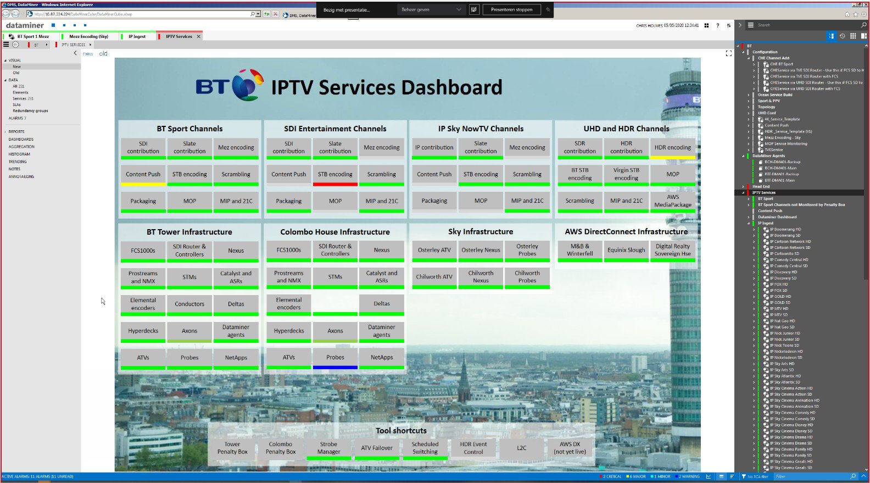870x483 pixels.
Task: Click the '6 MAJOR' alarm counter
Action: pos(636,476)
